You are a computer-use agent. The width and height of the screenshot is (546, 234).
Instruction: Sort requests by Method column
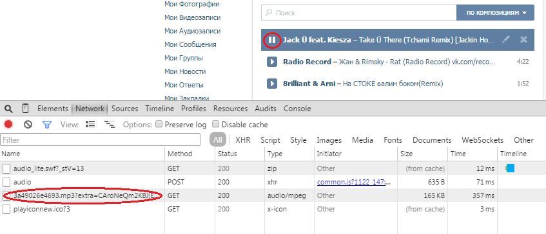click(x=190, y=154)
